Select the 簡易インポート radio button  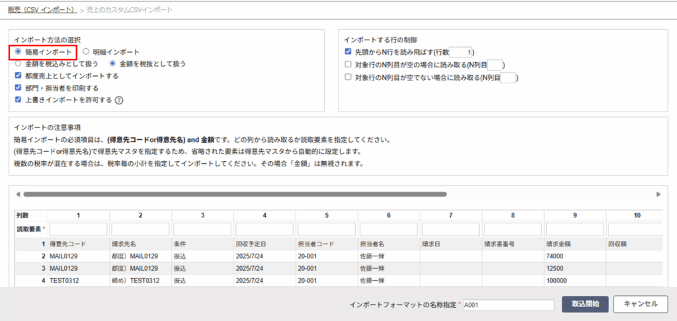(x=19, y=52)
